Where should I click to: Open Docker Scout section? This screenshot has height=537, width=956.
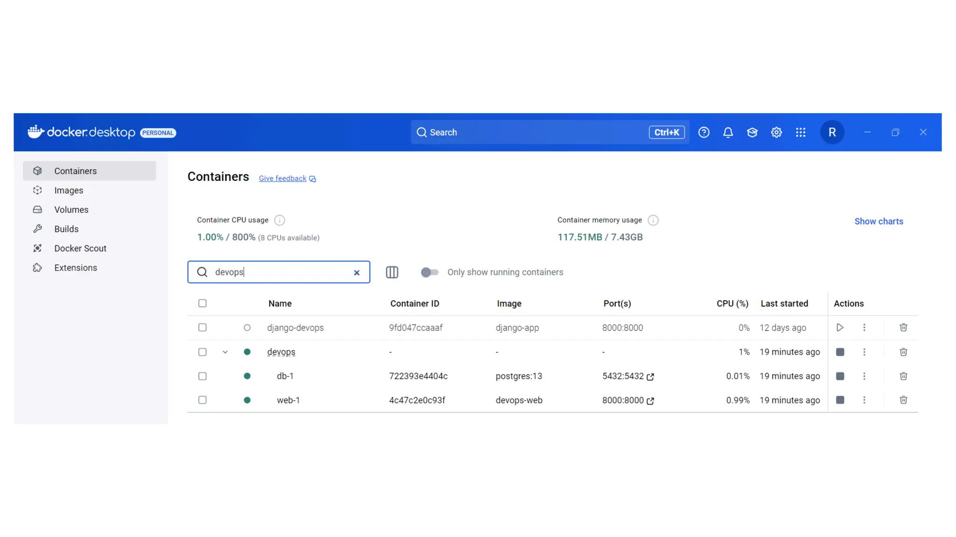click(x=80, y=248)
